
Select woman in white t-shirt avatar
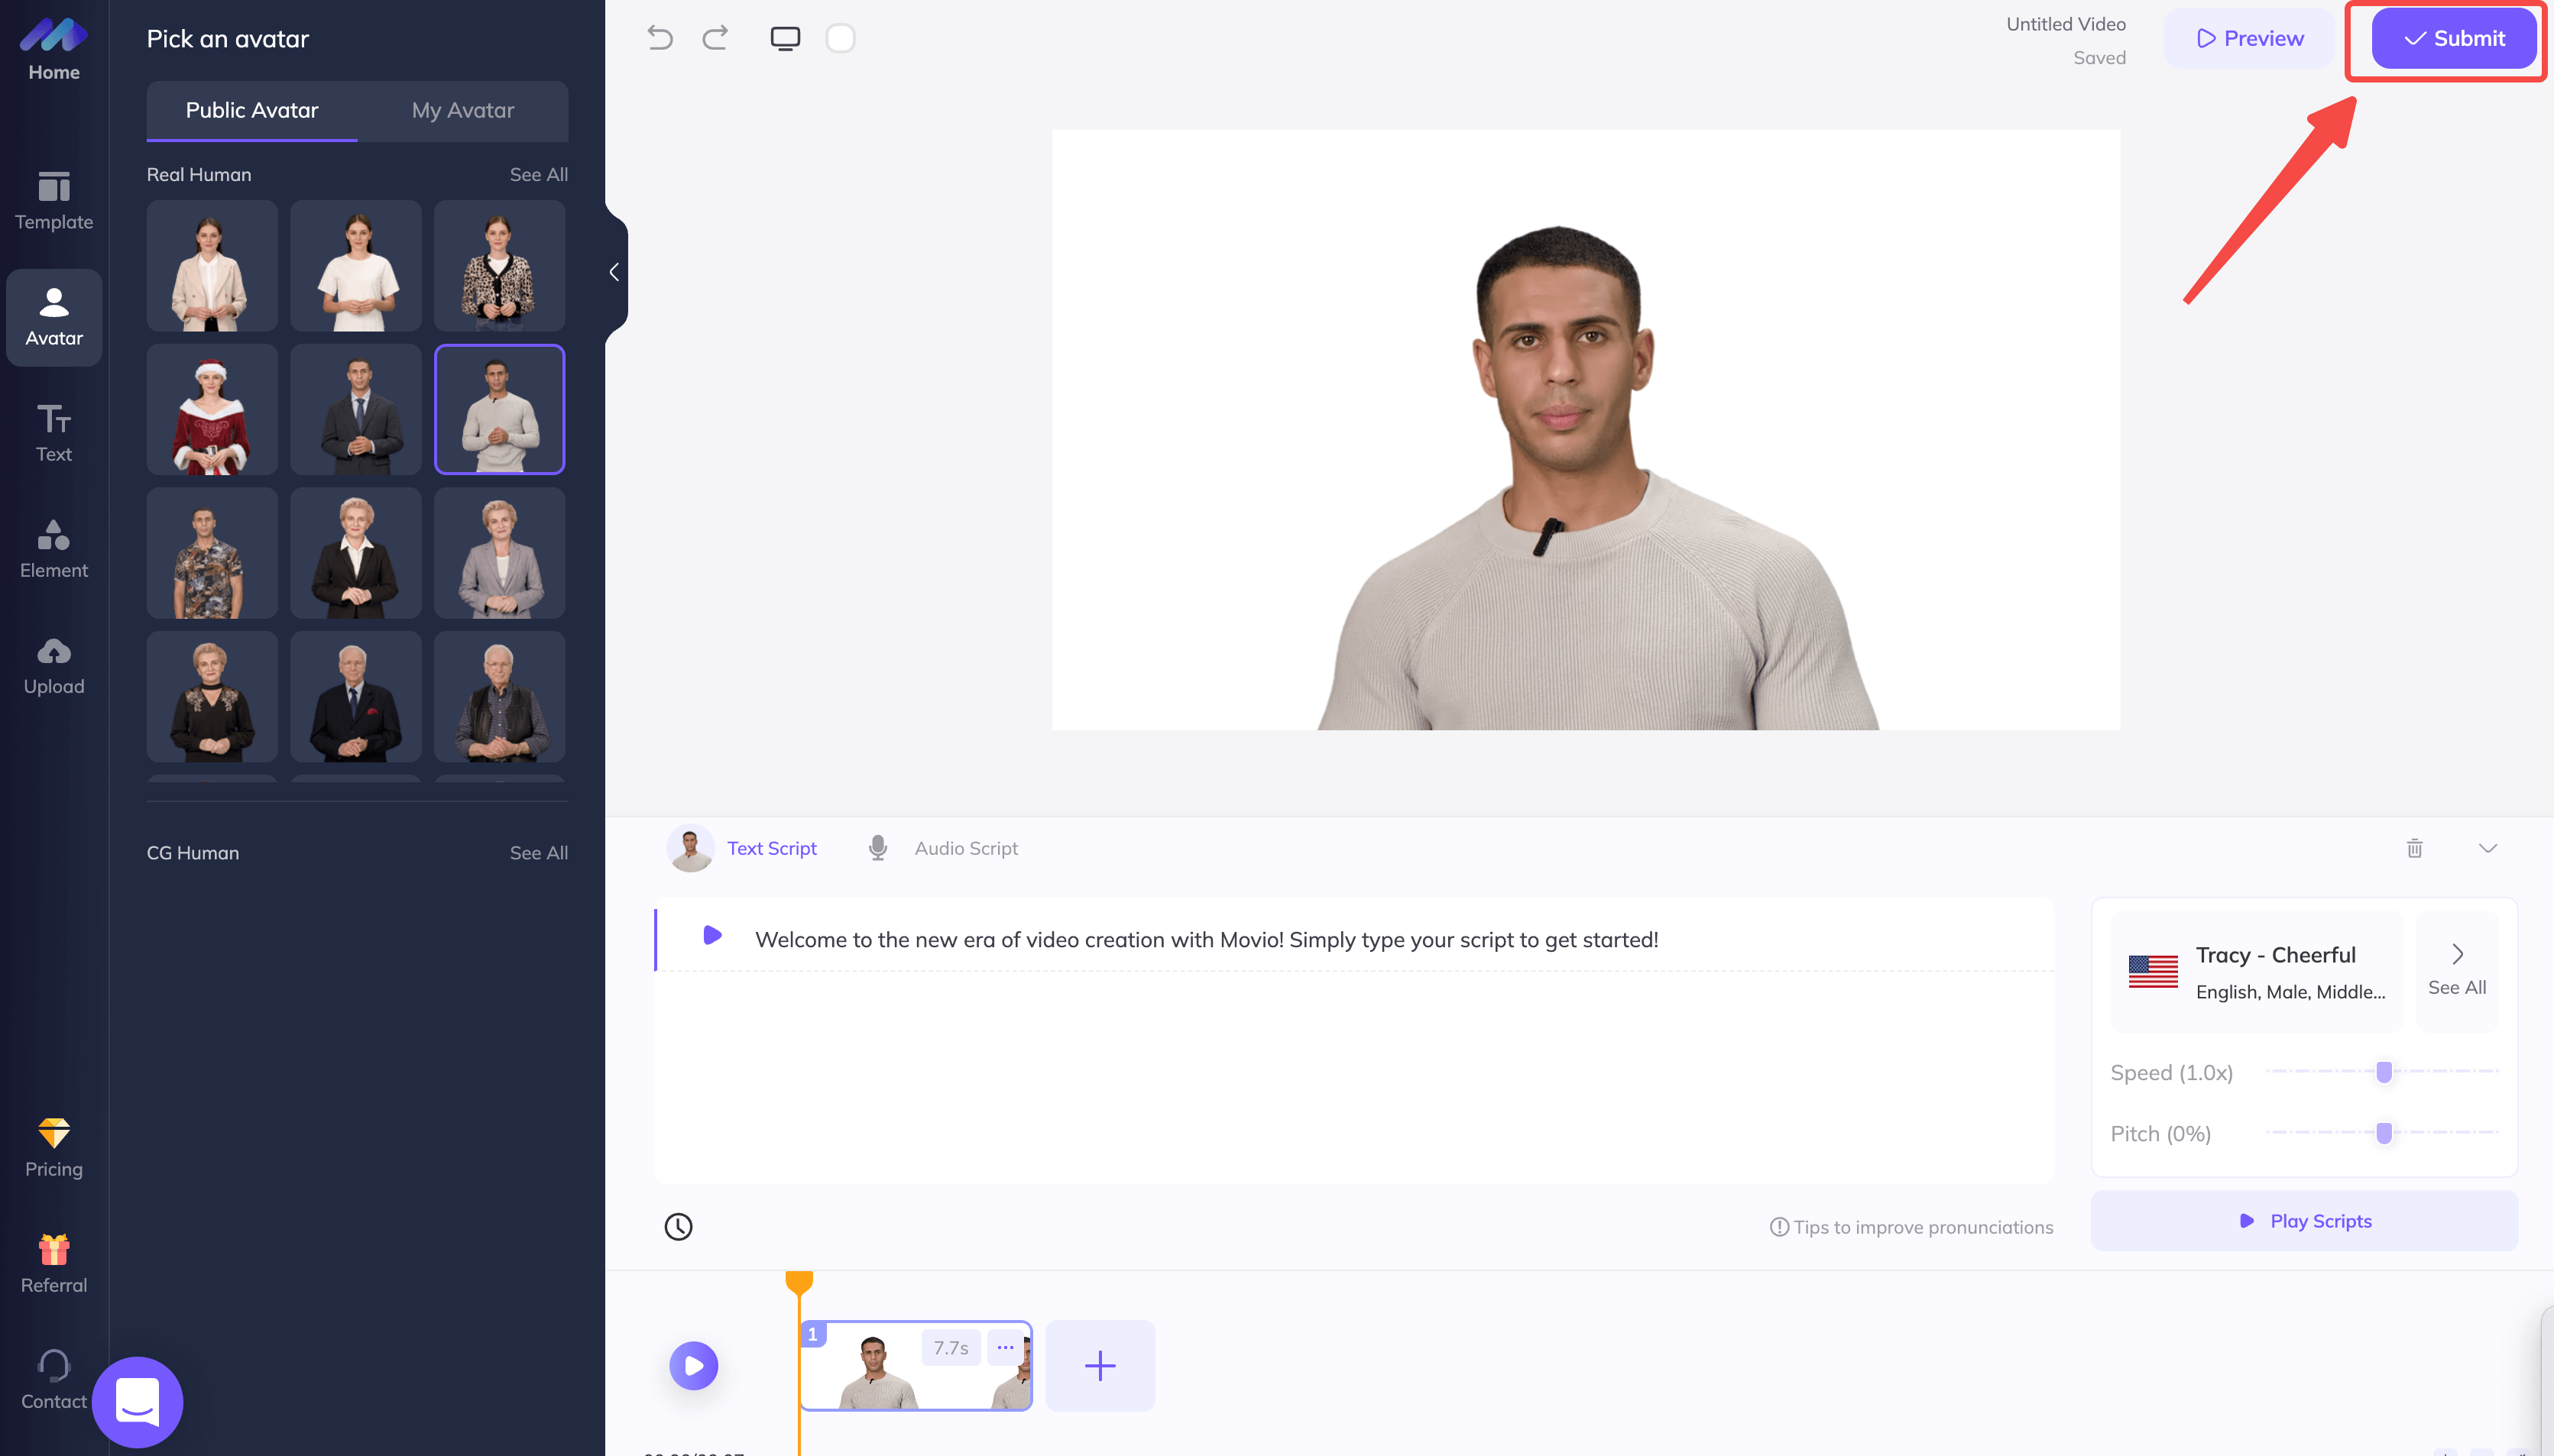point(356,266)
